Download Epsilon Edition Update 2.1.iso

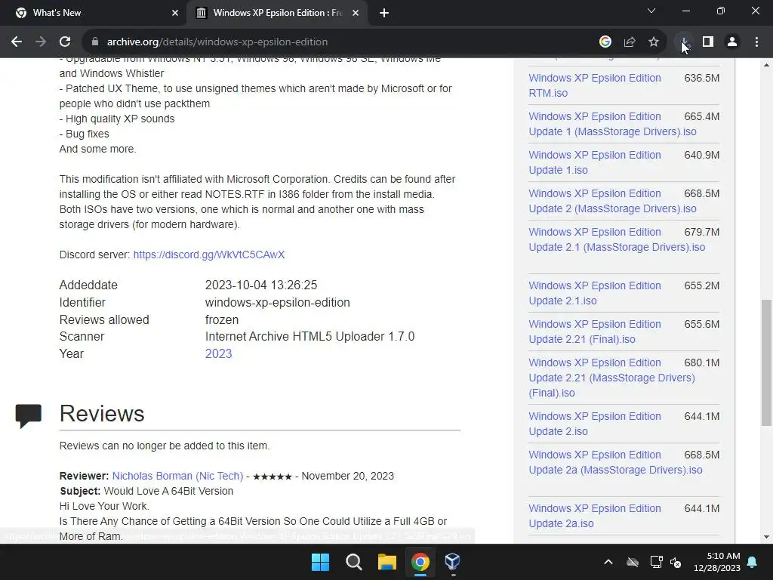[x=595, y=293]
